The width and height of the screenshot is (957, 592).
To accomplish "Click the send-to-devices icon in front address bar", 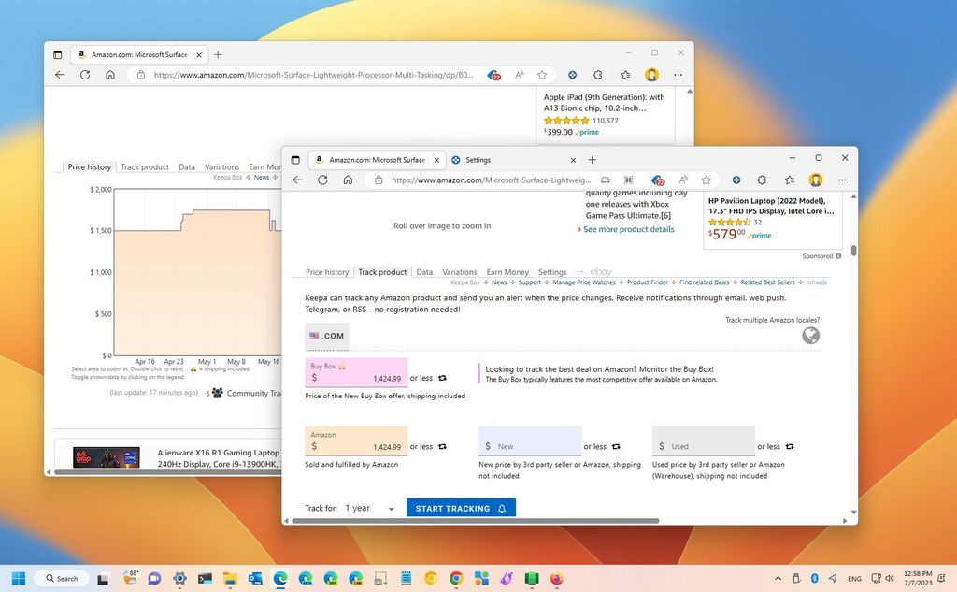I will (x=606, y=180).
